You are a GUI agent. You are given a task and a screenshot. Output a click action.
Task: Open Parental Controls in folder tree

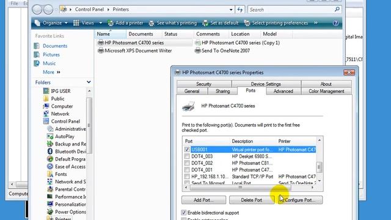70,189
